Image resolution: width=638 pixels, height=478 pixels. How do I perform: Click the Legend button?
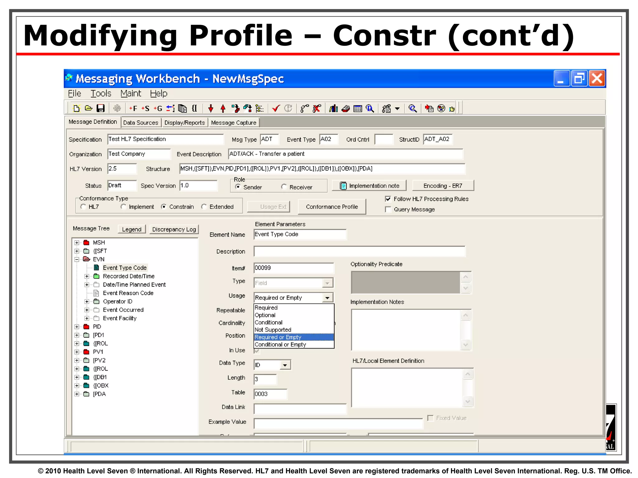point(131,229)
